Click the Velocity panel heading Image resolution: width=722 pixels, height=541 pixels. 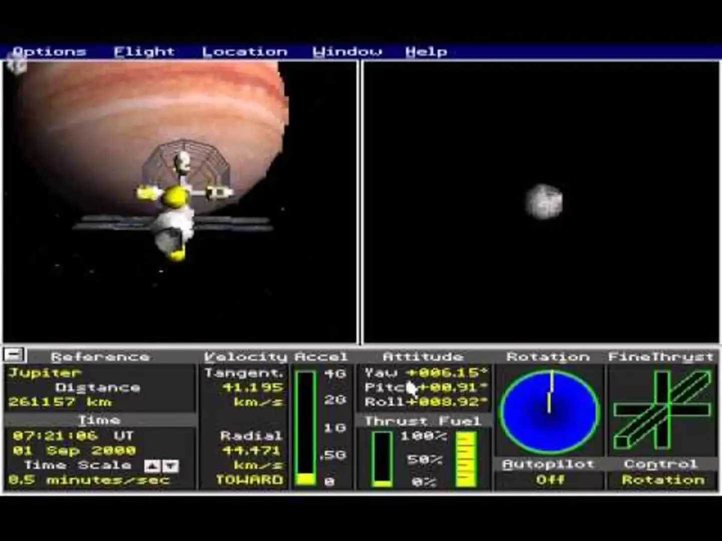point(245,357)
